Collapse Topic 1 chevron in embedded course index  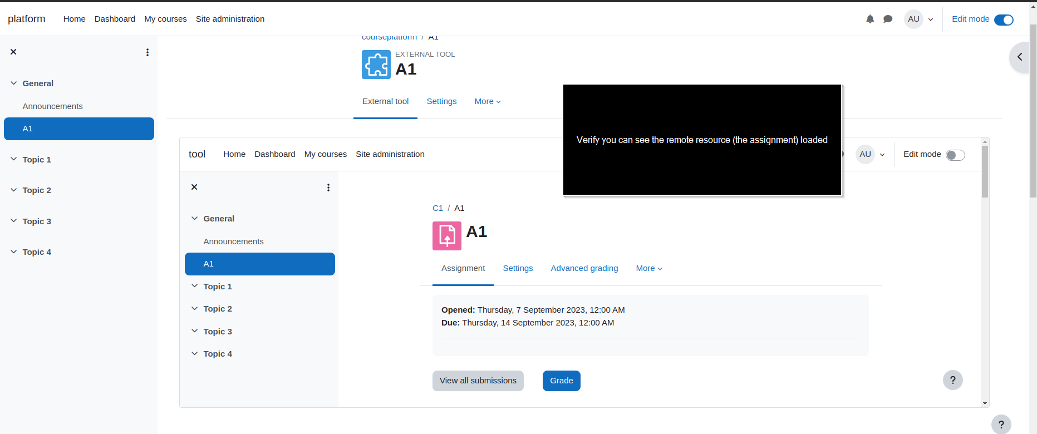195,286
